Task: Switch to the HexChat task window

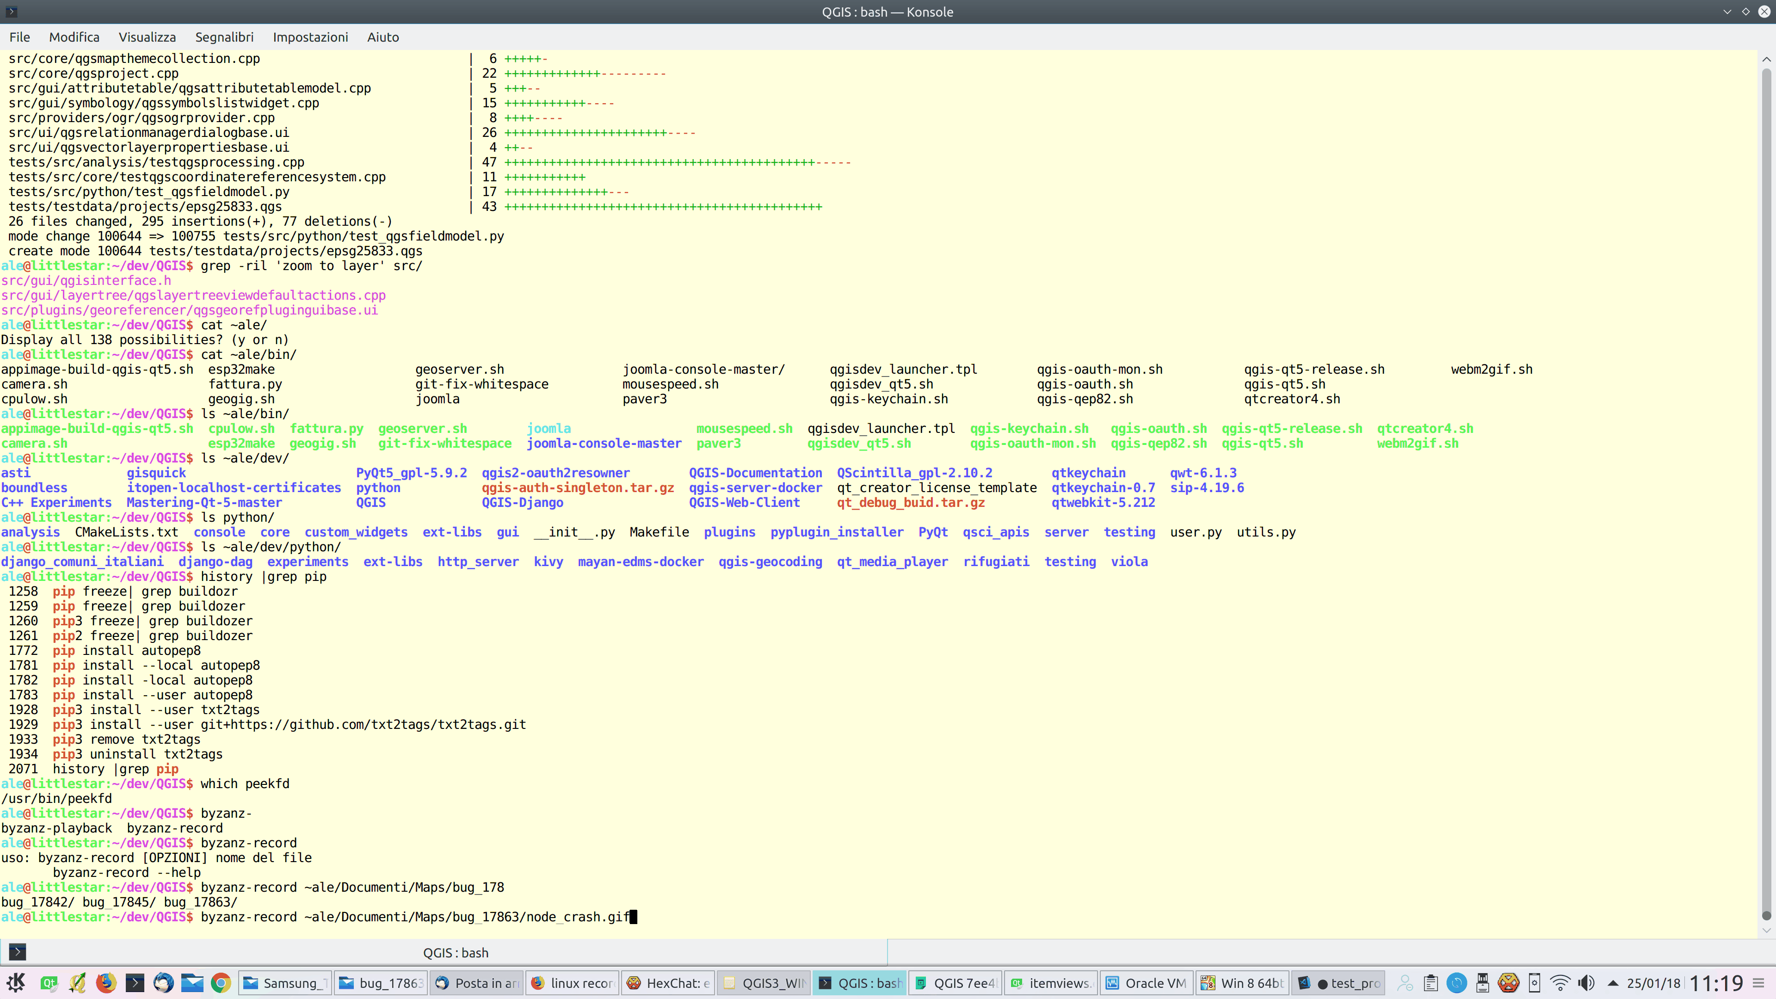Action: [x=668, y=983]
